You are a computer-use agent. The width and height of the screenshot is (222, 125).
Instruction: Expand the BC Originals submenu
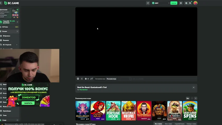17,45
